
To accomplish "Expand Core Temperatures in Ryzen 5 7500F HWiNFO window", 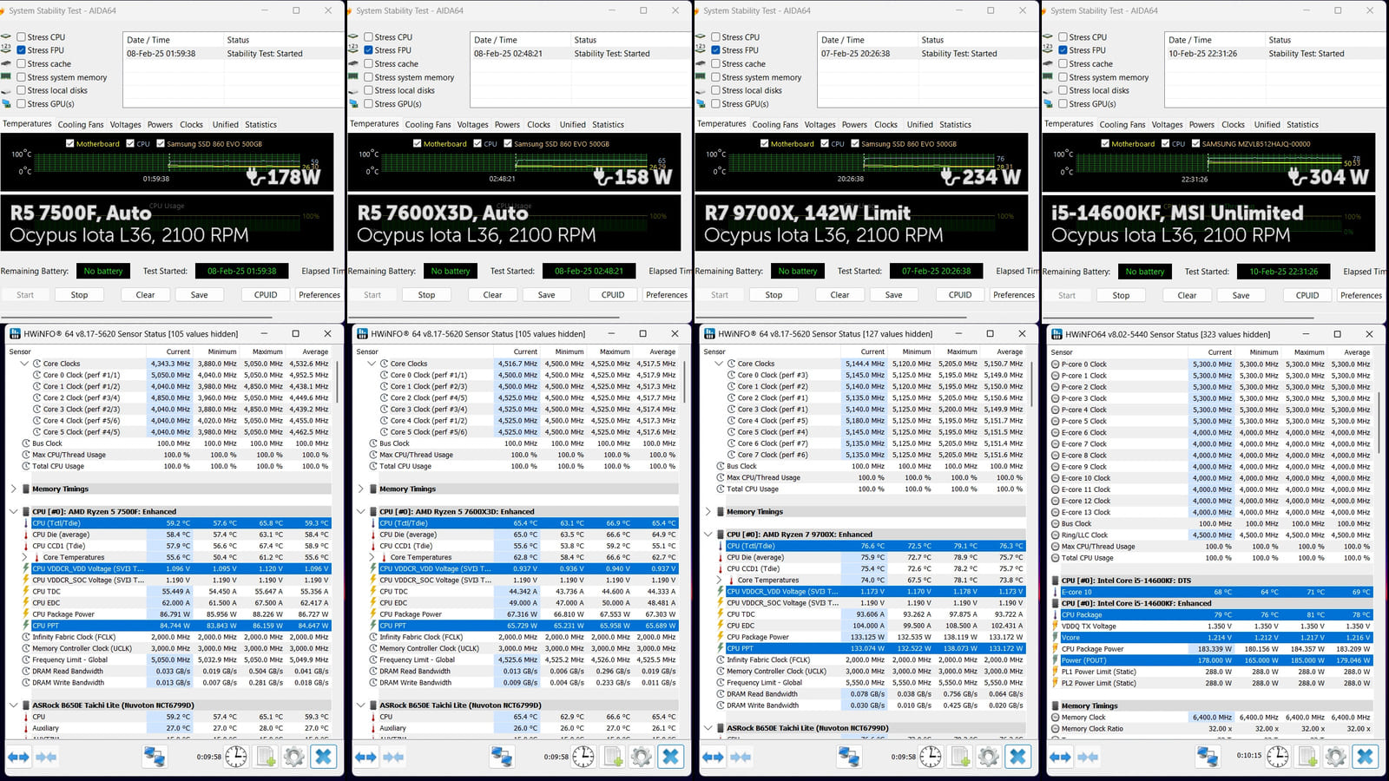I will (24, 557).
